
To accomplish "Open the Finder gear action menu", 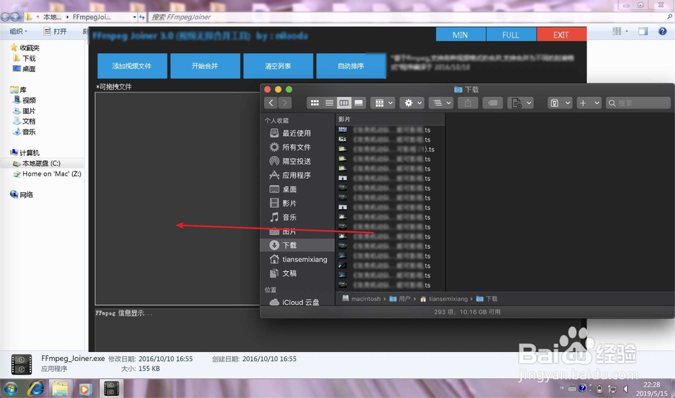I will click(412, 103).
